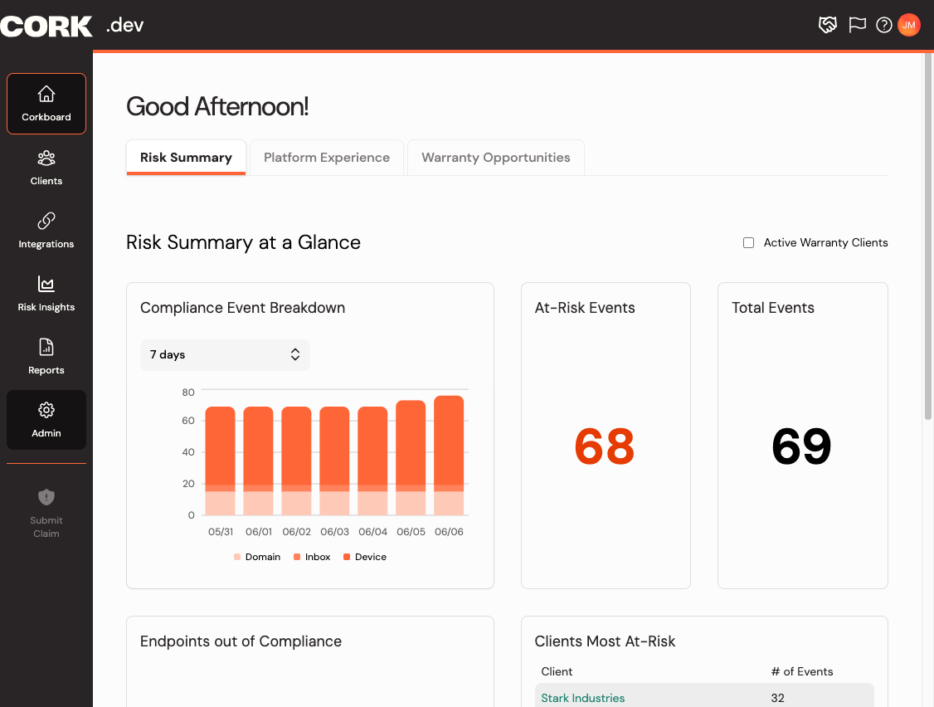Click the 'Endpoints out of Compliance' heading

241,641
